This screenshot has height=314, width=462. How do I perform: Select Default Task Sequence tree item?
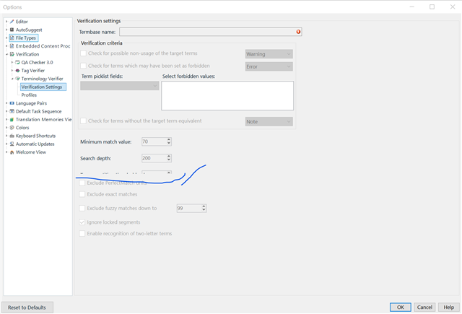point(38,111)
